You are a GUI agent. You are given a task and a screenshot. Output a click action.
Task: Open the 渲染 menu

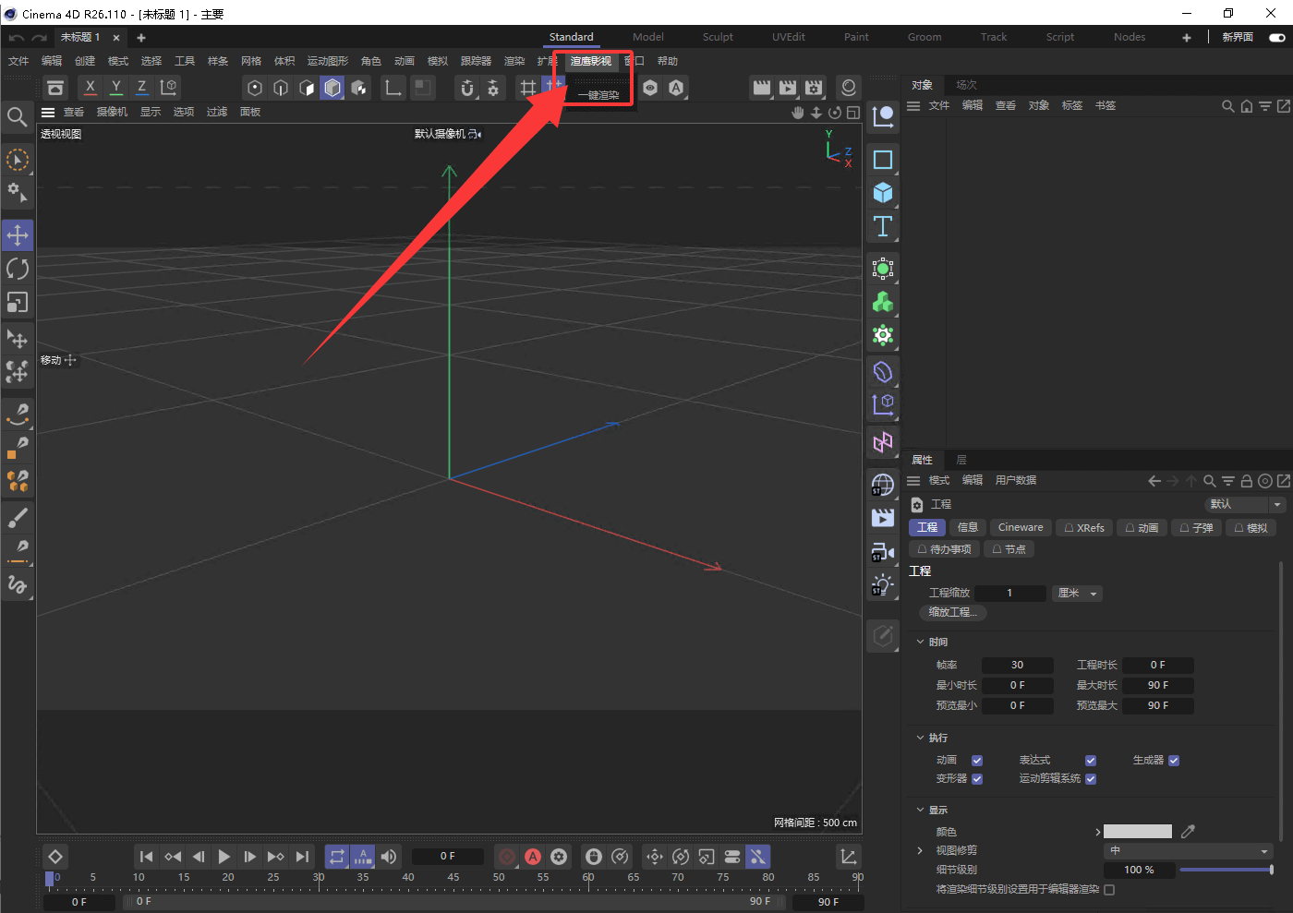click(514, 61)
